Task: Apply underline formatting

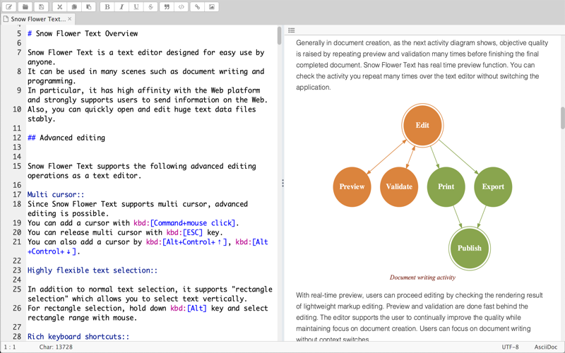Action: point(136,7)
